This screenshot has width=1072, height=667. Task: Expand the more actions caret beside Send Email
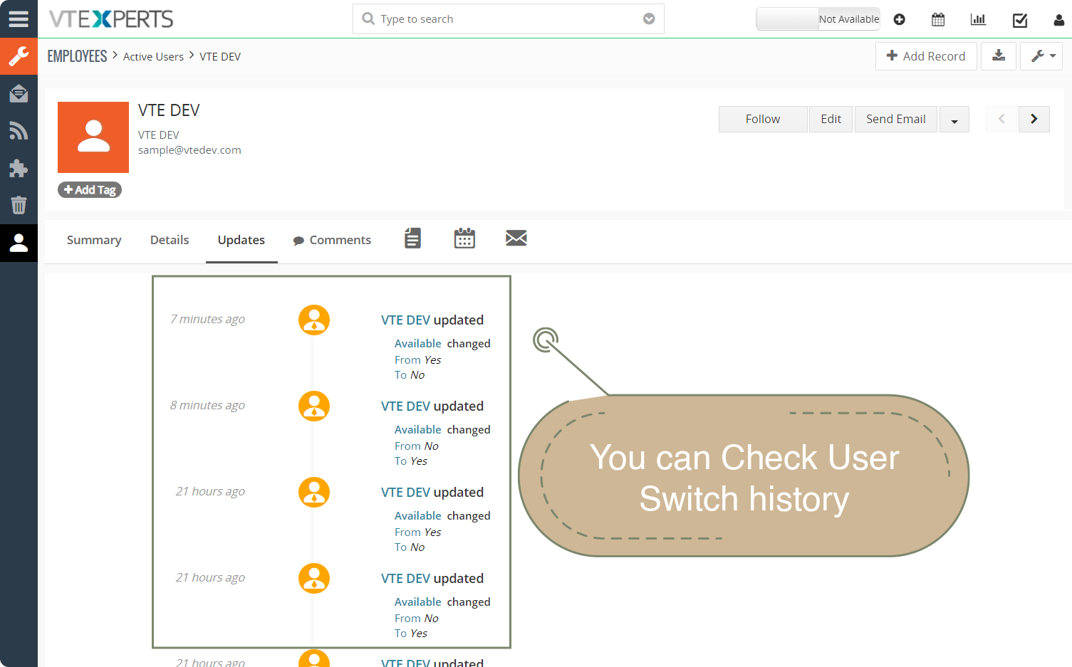pos(954,120)
